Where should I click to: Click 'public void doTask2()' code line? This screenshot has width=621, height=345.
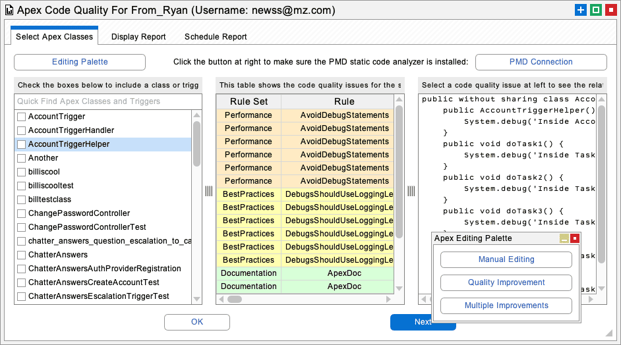point(503,178)
